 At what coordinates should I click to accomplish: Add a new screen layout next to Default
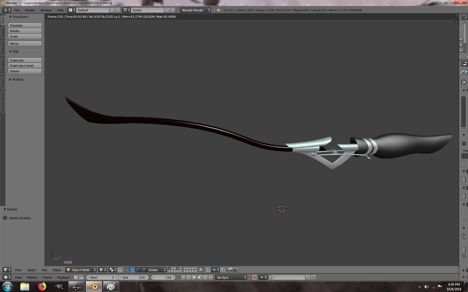[x=112, y=10]
